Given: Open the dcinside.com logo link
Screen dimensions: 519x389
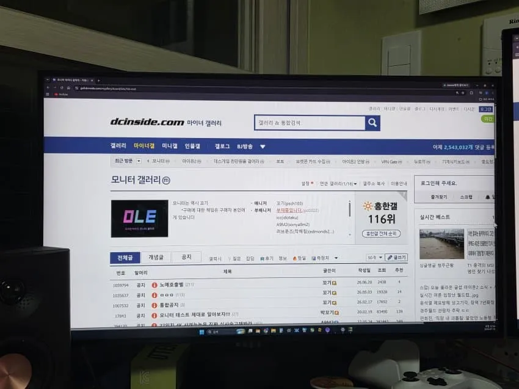Looking at the screenshot, I should click(147, 122).
